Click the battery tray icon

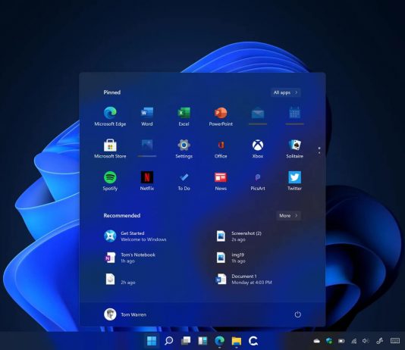(341, 341)
